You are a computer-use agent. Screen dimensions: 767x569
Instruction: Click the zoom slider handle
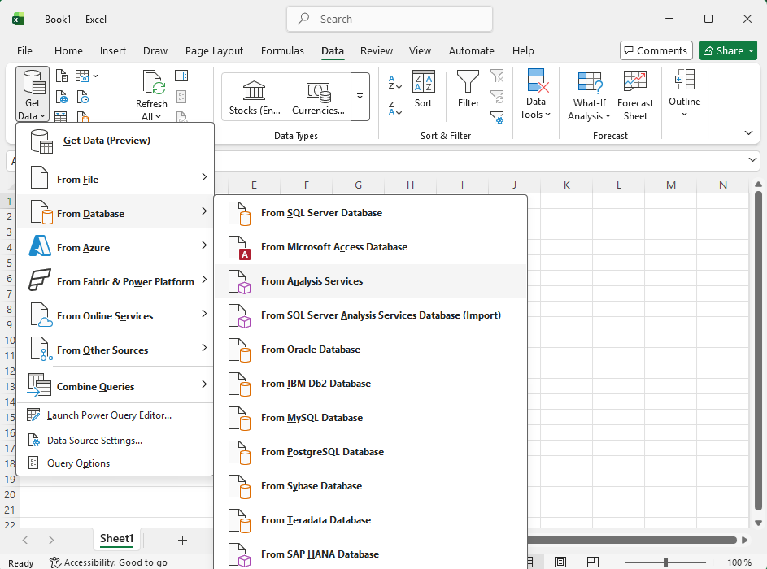665,562
